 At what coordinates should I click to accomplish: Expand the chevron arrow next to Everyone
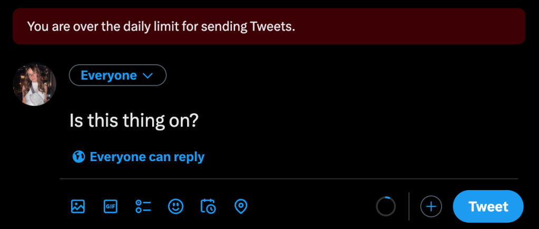coord(148,76)
